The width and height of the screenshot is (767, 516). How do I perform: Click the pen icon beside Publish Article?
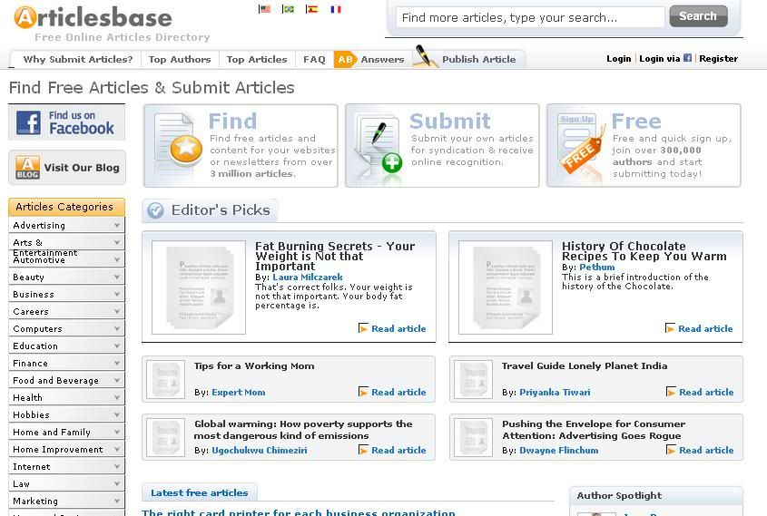(x=425, y=55)
